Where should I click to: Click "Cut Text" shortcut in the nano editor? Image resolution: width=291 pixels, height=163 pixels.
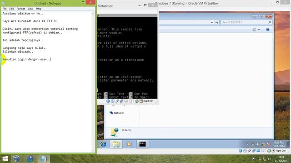click(117, 94)
